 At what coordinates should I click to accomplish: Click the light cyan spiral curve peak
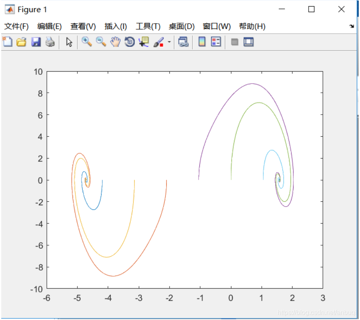(272, 150)
